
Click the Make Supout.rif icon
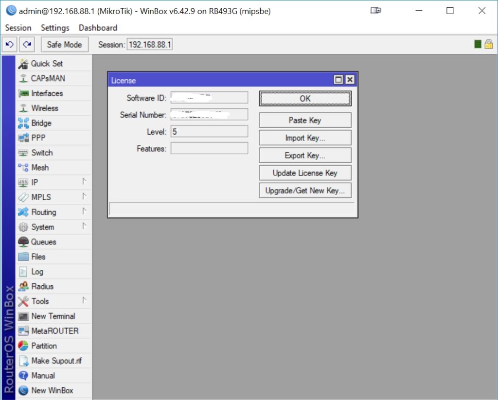pos(23,361)
